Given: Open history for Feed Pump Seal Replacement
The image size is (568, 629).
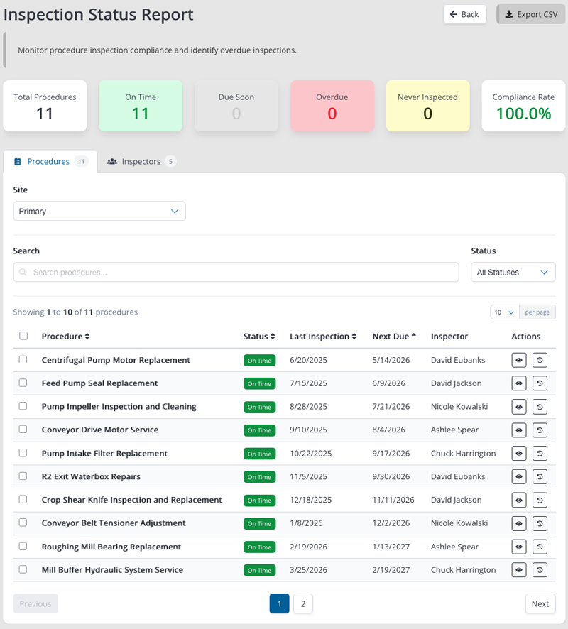Looking at the screenshot, I should [x=540, y=383].
